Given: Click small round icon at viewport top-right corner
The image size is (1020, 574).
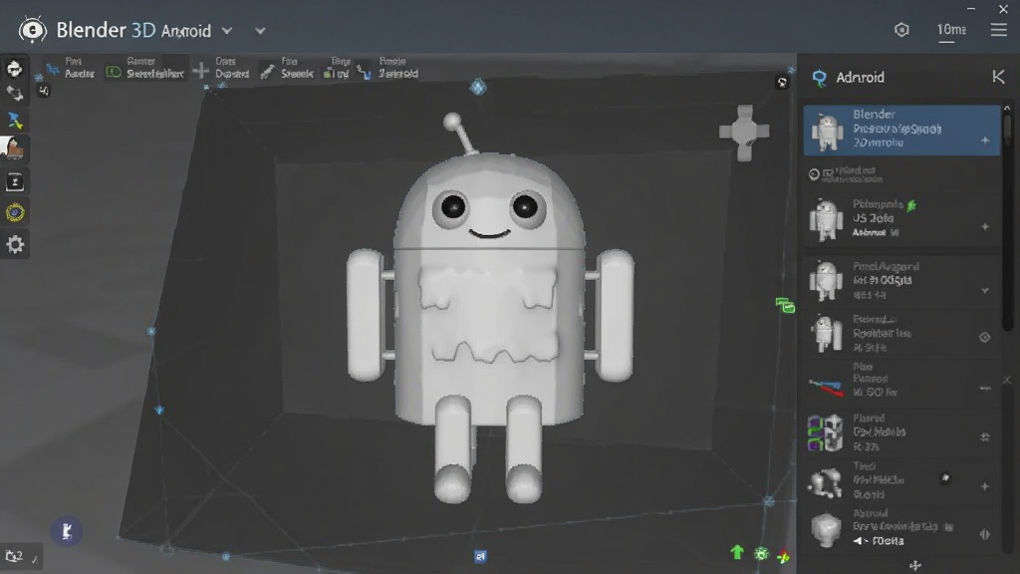Looking at the screenshot, I should [x=783, y=83].
